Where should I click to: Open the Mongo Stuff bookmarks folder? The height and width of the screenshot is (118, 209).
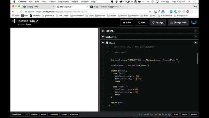[181, 15]
